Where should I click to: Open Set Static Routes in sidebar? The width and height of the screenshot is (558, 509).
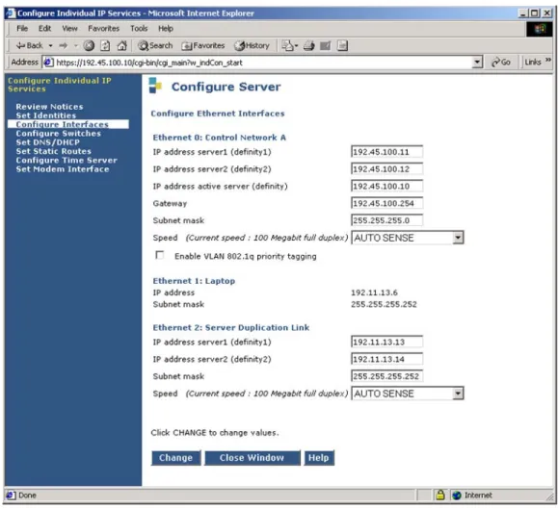click(53, 151)
